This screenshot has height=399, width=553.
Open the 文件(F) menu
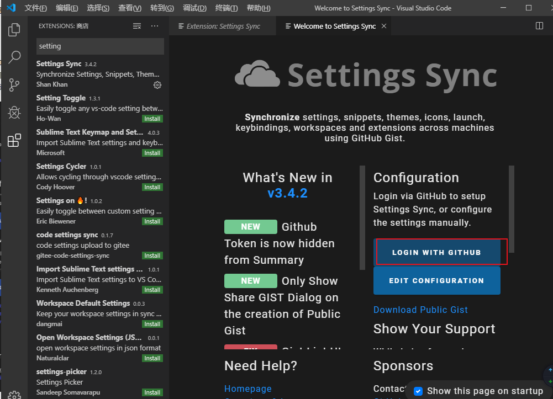click(x=35, y=8)
